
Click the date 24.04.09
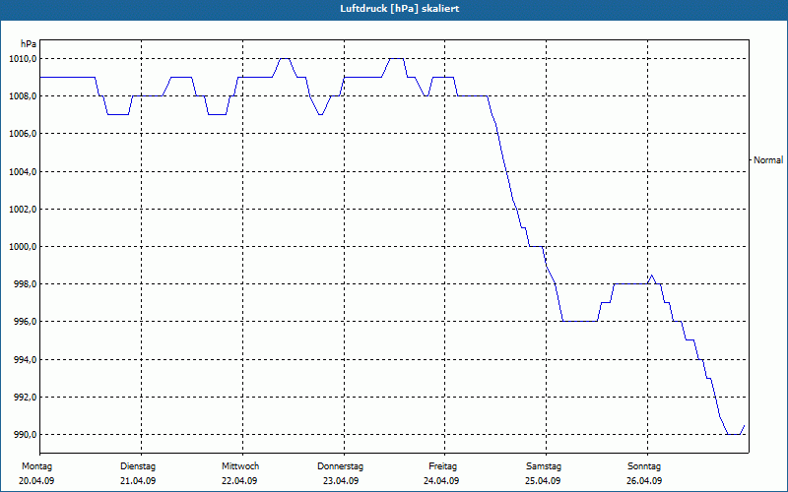(x=441, y=481)
